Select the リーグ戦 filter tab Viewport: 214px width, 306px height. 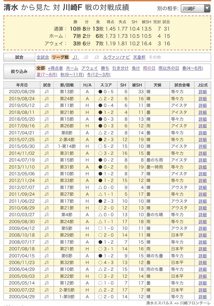(x=60, y=57)
